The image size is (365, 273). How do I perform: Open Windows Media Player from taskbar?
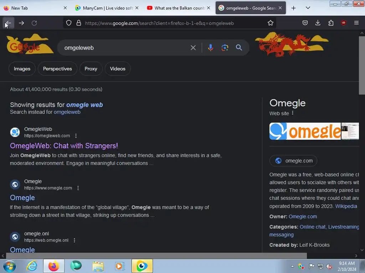[120, 266]
